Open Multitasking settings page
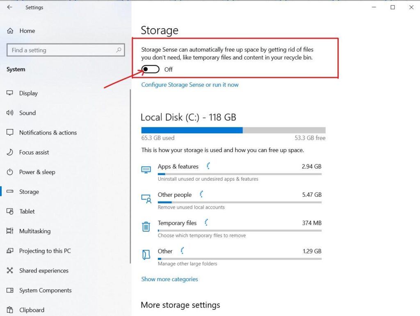The image size is (420, 316). tap(65, 231)
